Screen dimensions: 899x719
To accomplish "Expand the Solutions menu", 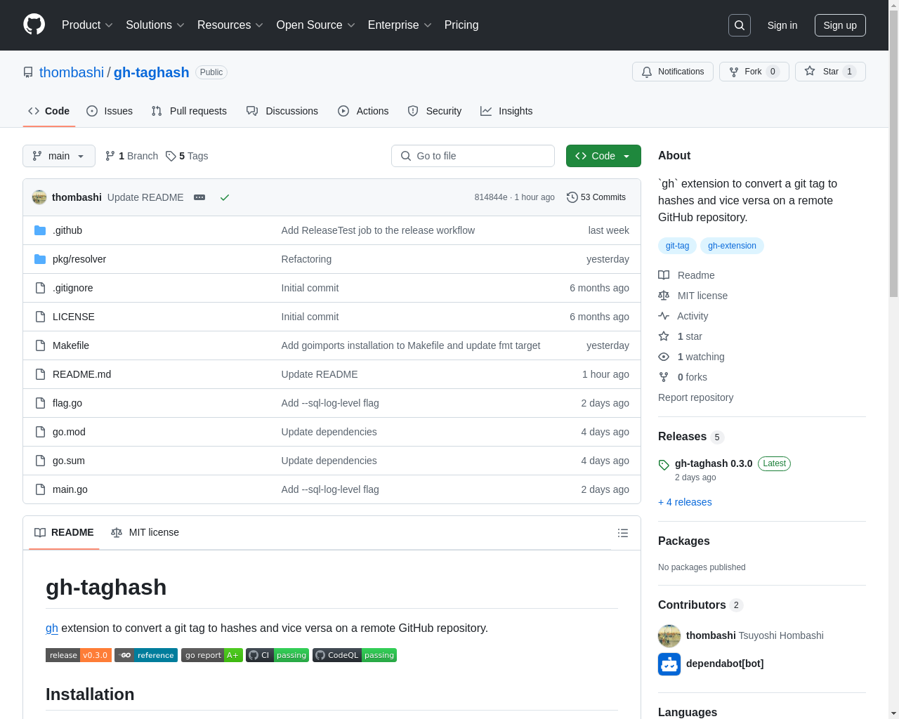I will point(155,25).
